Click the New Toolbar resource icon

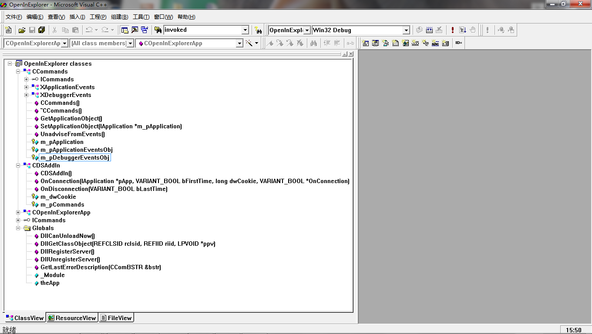coord(415,43)
